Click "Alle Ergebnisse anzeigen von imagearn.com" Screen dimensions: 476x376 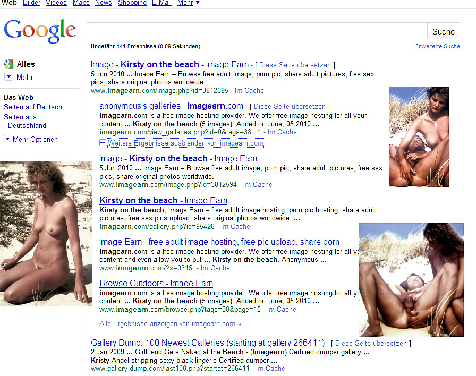click(170, 324)
